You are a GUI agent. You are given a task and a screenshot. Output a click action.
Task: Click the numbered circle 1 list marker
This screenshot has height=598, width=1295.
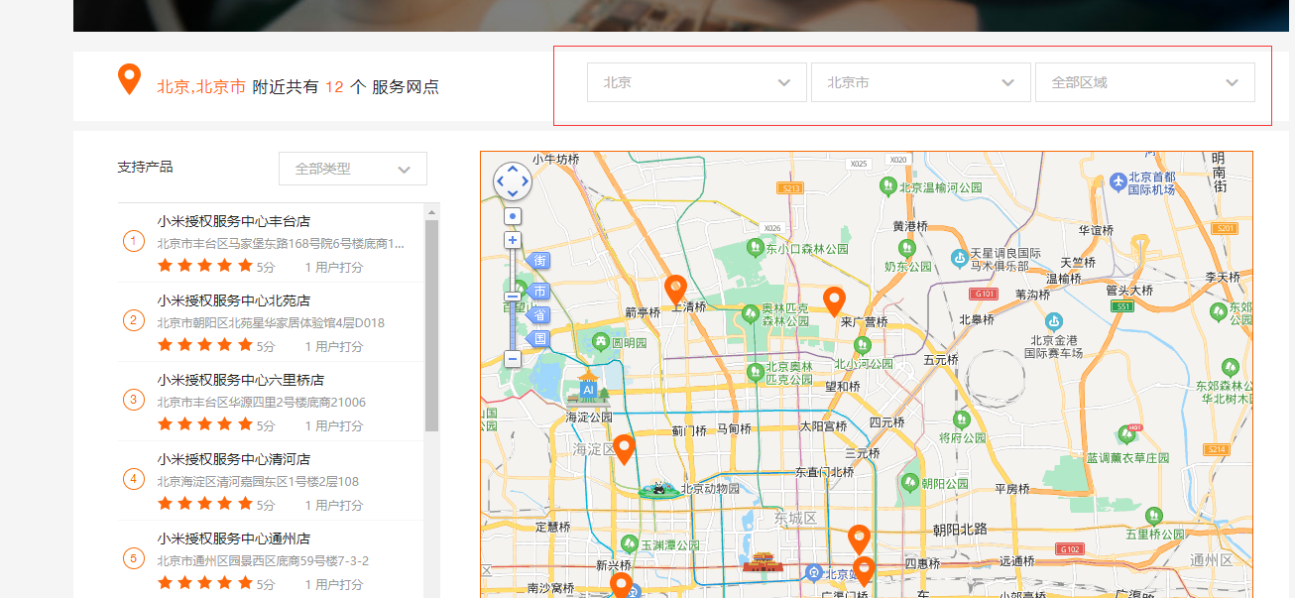134,241
